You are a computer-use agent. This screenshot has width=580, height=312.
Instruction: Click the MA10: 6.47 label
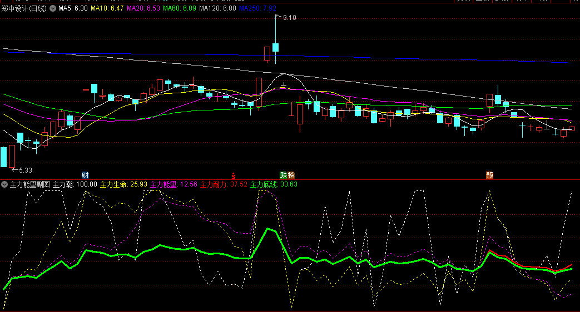[107, 8]
